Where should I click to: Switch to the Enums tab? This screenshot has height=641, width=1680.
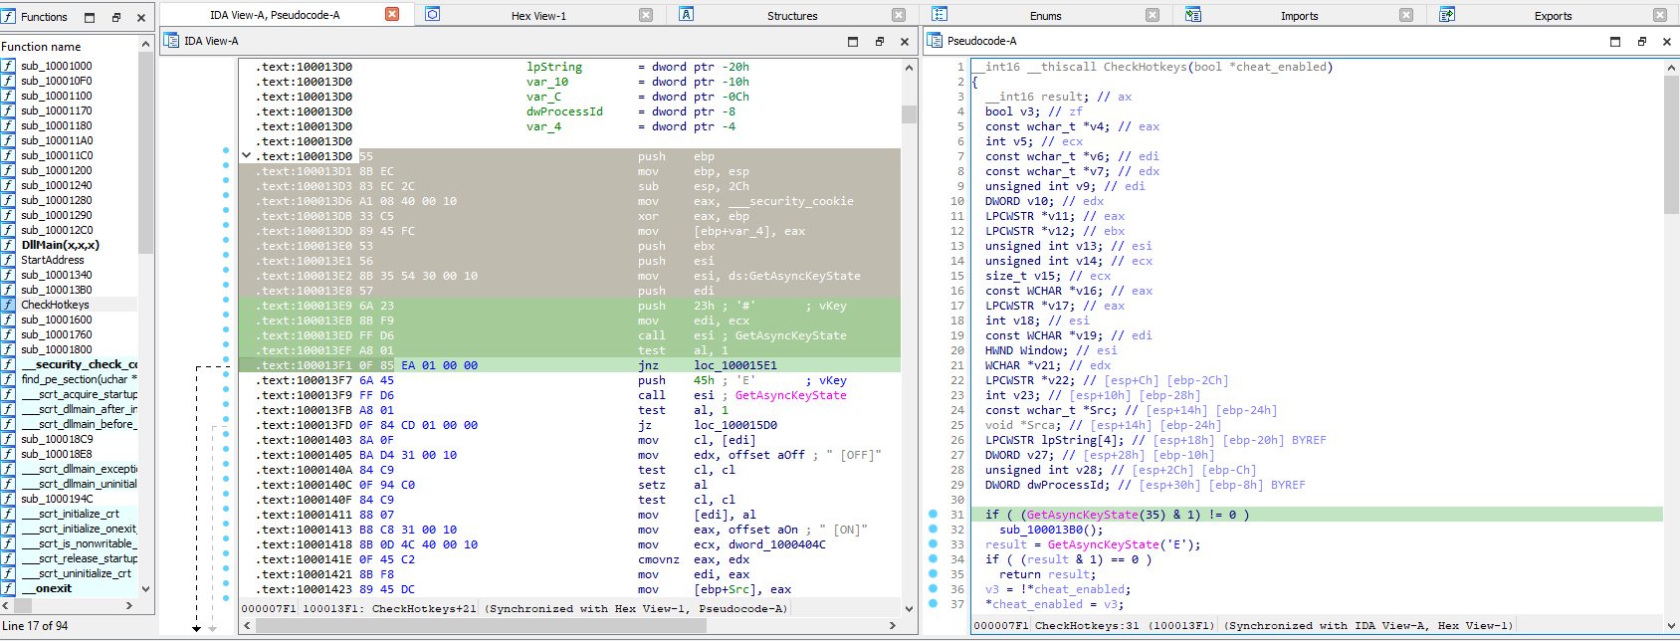(1044, 16)
